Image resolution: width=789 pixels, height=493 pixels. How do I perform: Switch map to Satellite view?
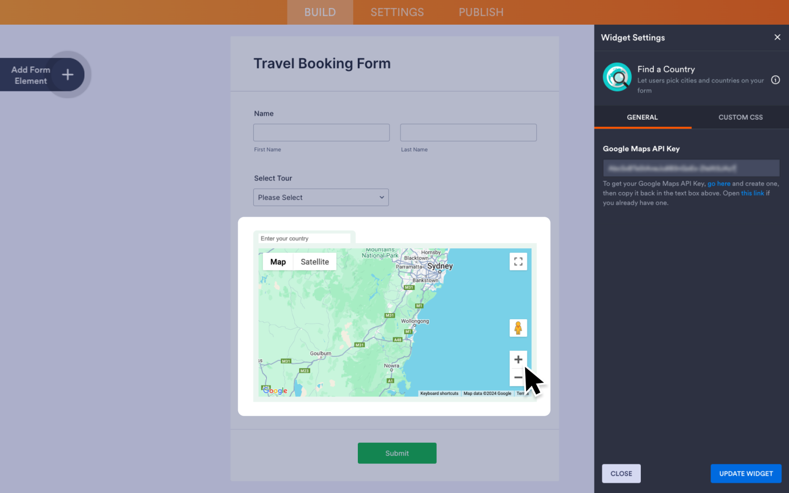(x=315, y=262)
